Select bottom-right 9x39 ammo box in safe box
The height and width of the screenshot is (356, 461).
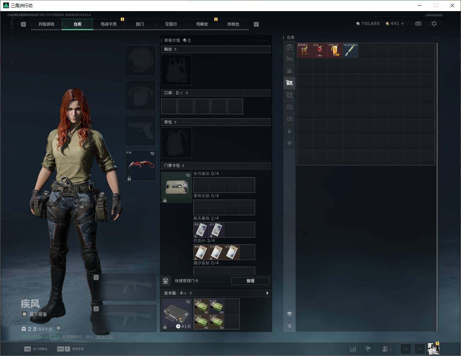(217, 322)
